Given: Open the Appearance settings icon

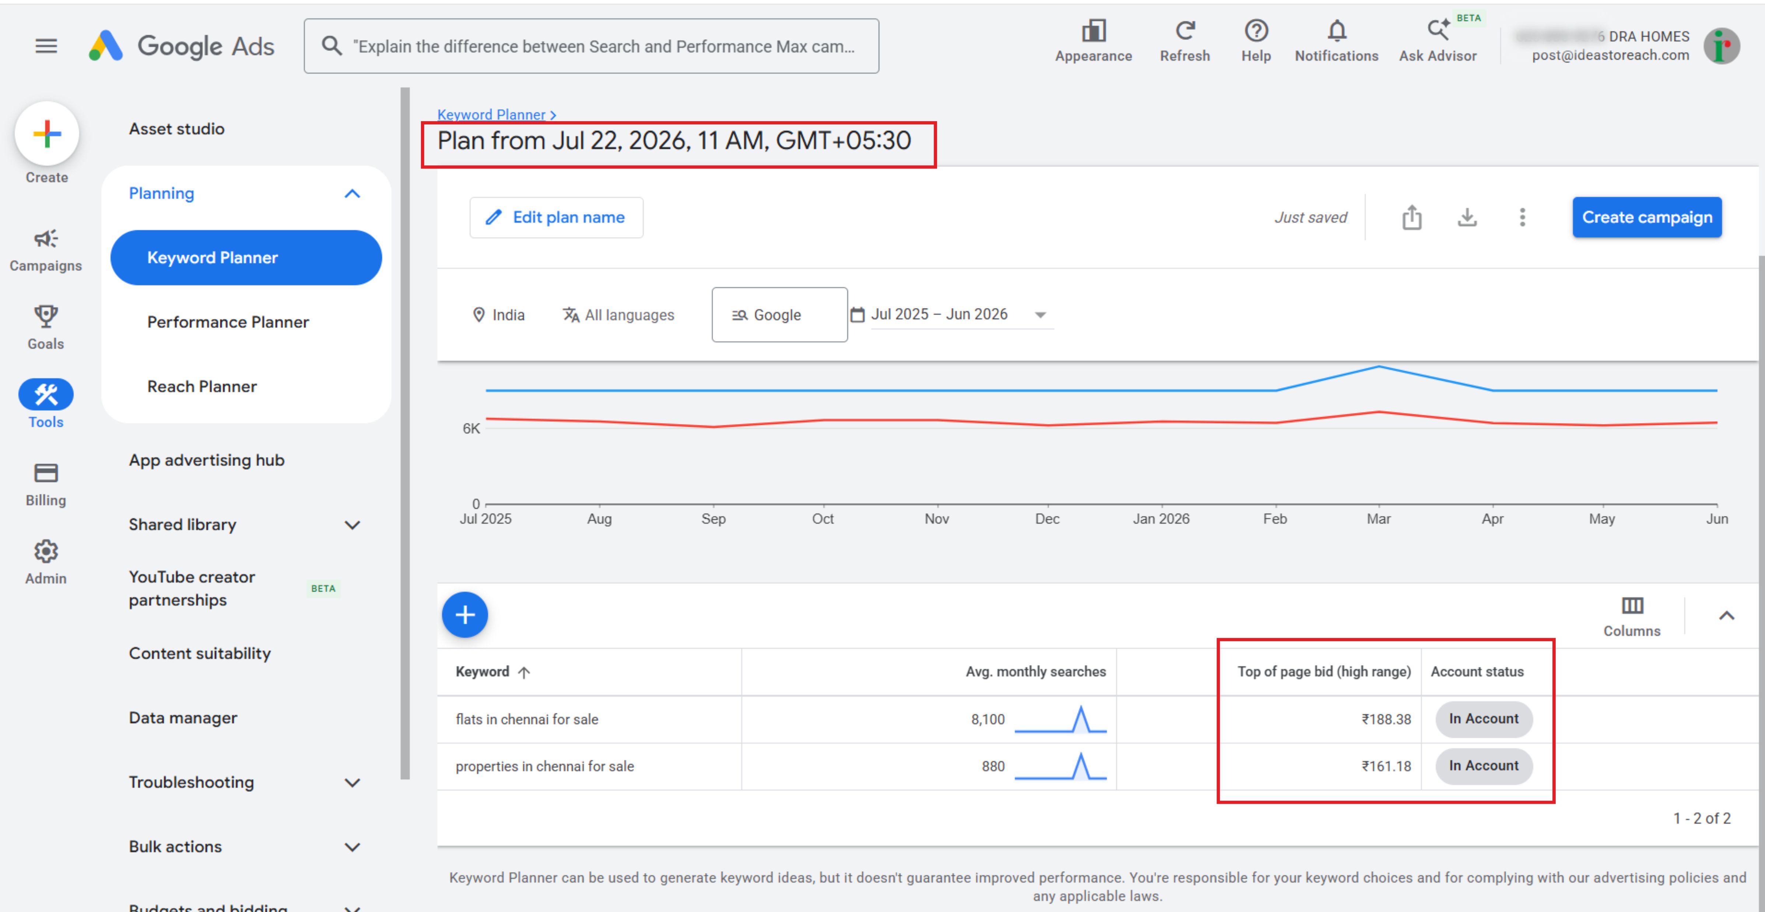Looking at the screenshot, I should [x=1093, y=41].
